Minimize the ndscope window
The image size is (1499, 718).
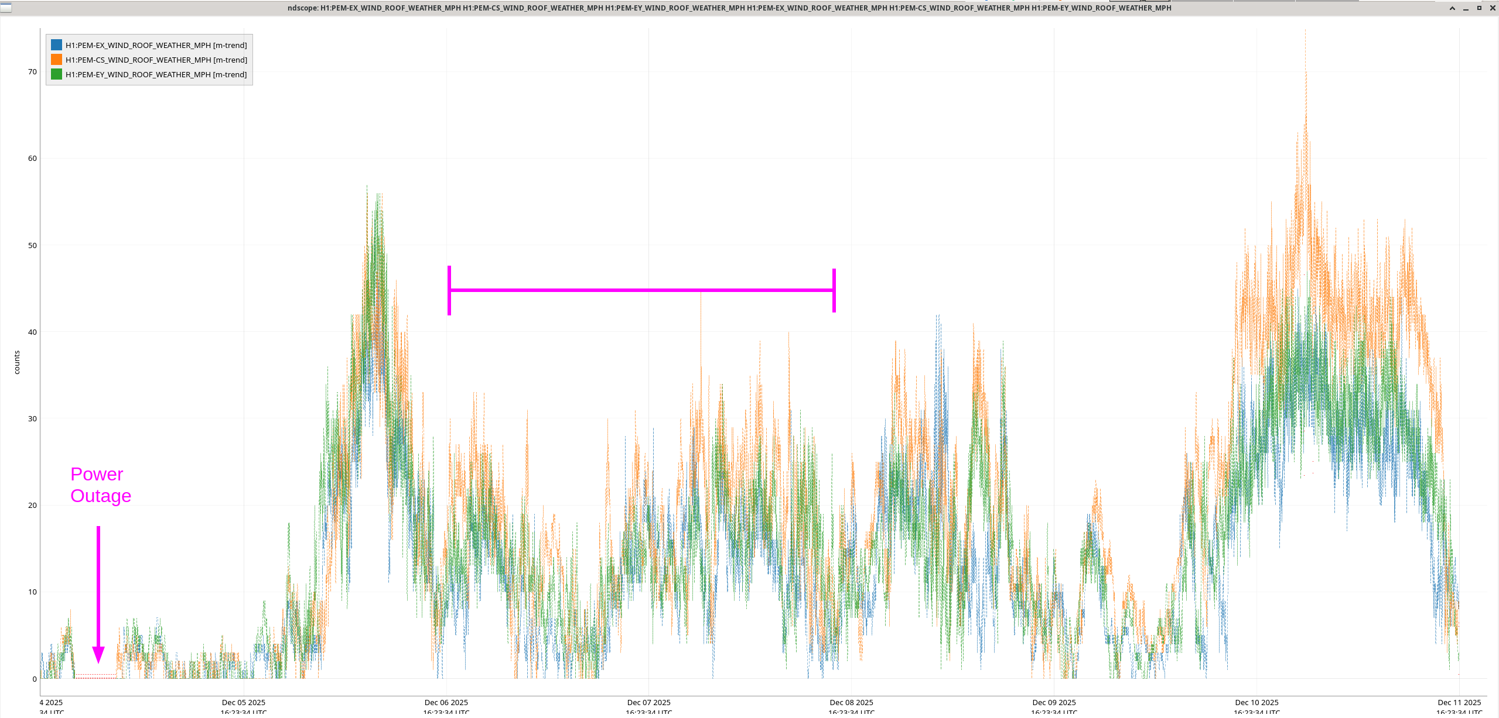pyautogui.click(x=1466, y=8)
